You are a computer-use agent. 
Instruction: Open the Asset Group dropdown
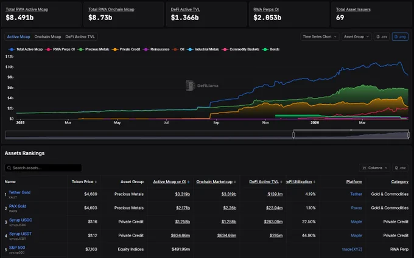pos(356,37)
